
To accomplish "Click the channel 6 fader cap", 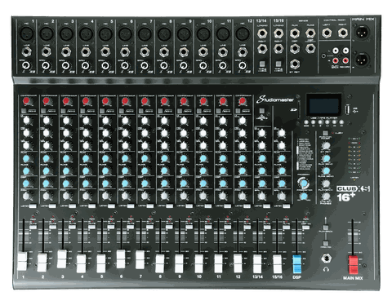I will [x=121, y=259].
